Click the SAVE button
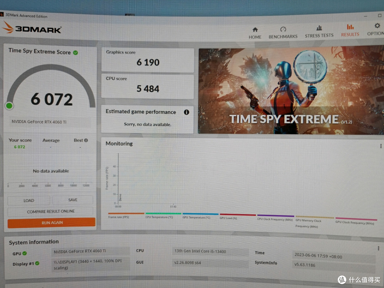This screenshot has height=288, width=384. pyautogui.click(x=73, y=200)
